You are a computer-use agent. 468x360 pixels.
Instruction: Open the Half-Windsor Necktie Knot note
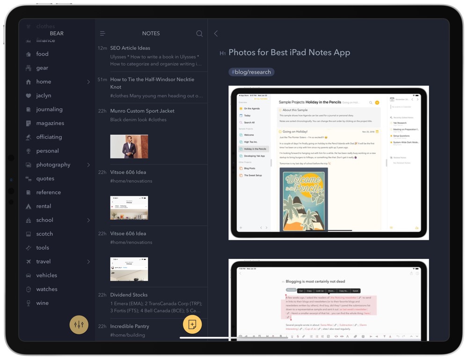click(x=151, y=87)
